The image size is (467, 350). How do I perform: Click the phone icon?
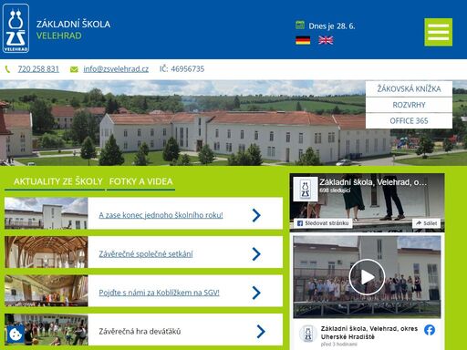pos(7,69)
